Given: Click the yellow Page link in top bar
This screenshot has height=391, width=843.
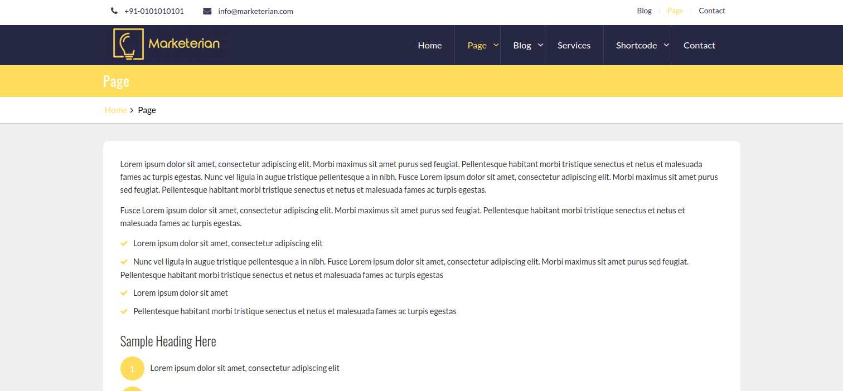Looking at the screenshot, I should (x=675, y=11).
